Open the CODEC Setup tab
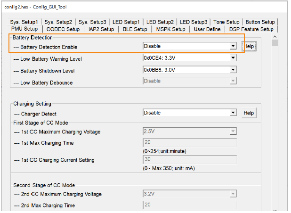Image resolution: width=291 pixels, height=213 pixels. [63, 29]
